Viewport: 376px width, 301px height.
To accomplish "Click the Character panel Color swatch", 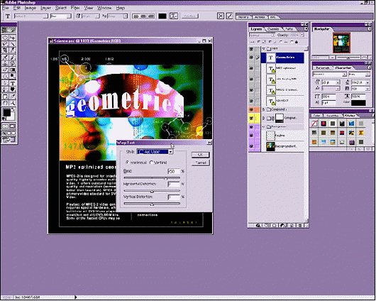I will coord(358,103).
